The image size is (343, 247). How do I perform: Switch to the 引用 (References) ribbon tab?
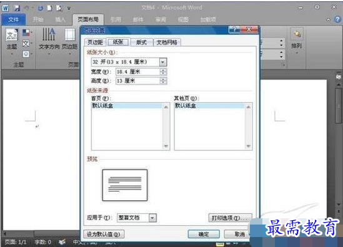pos(116,20)
